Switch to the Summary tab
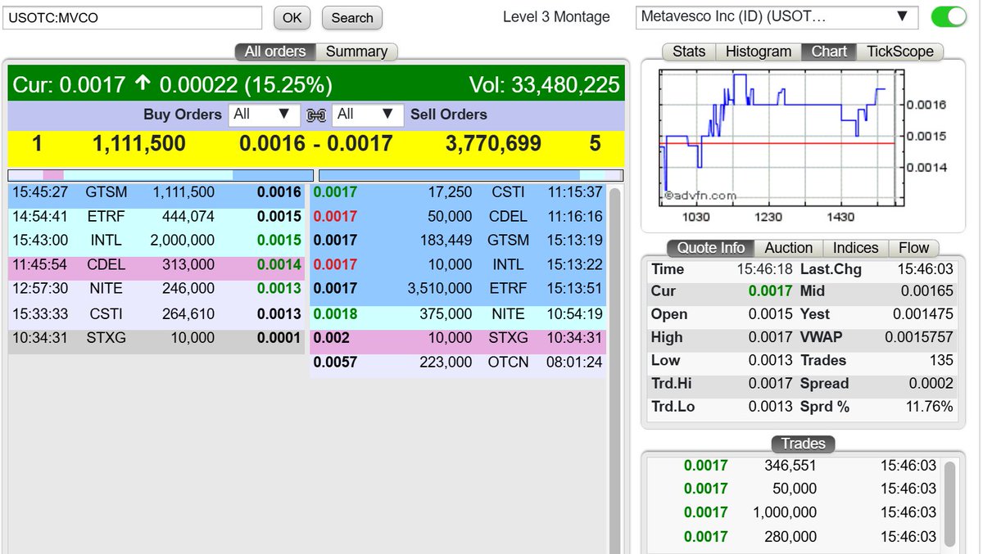 [x=357, y=51]
